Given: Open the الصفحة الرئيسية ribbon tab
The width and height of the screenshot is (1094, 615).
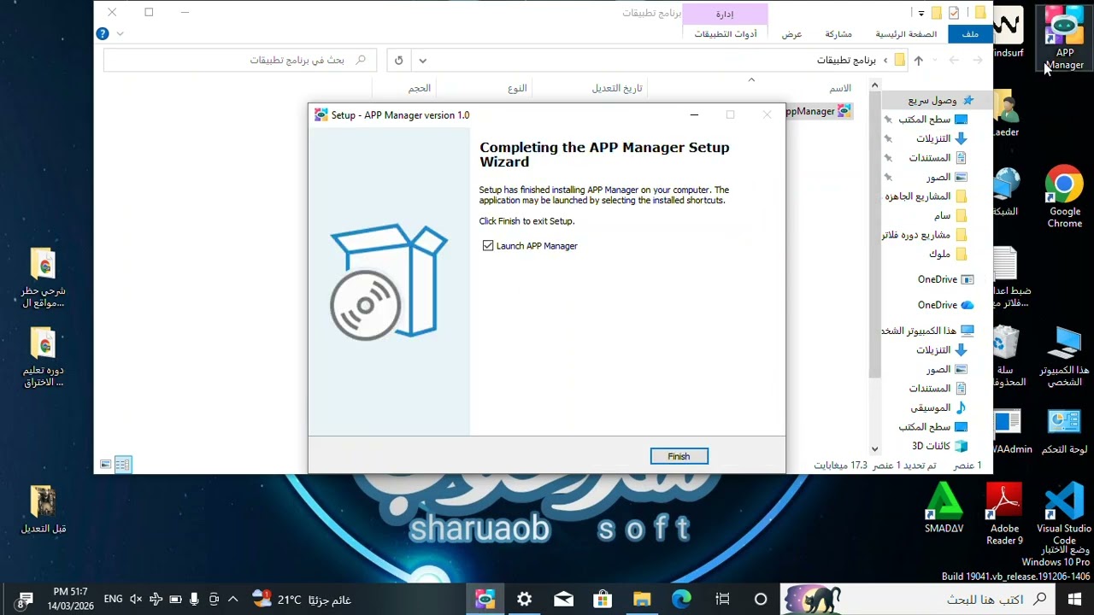Looking at the screenshot, I should click(906, 34).
